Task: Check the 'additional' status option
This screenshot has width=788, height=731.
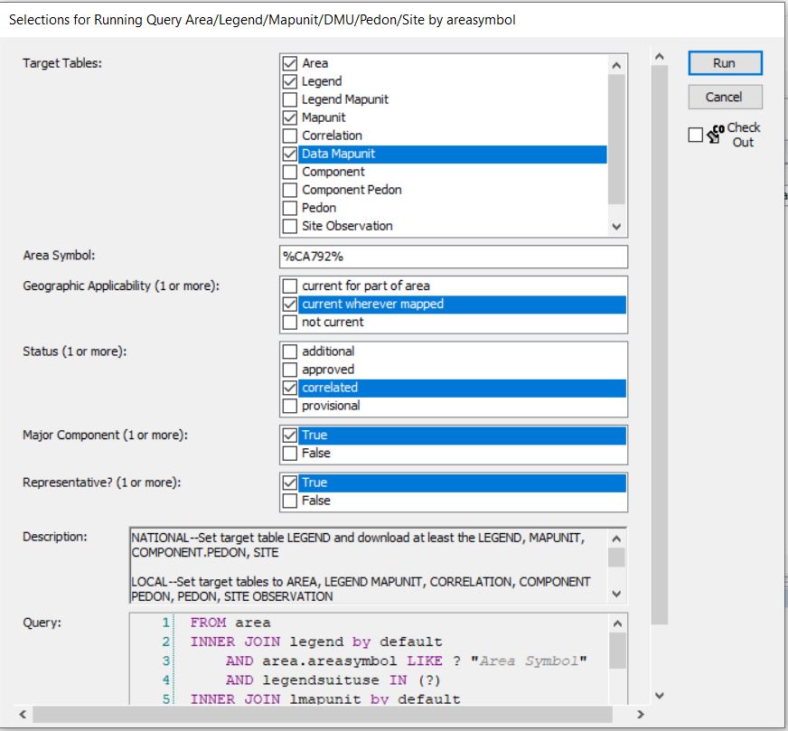Action: 290,351
